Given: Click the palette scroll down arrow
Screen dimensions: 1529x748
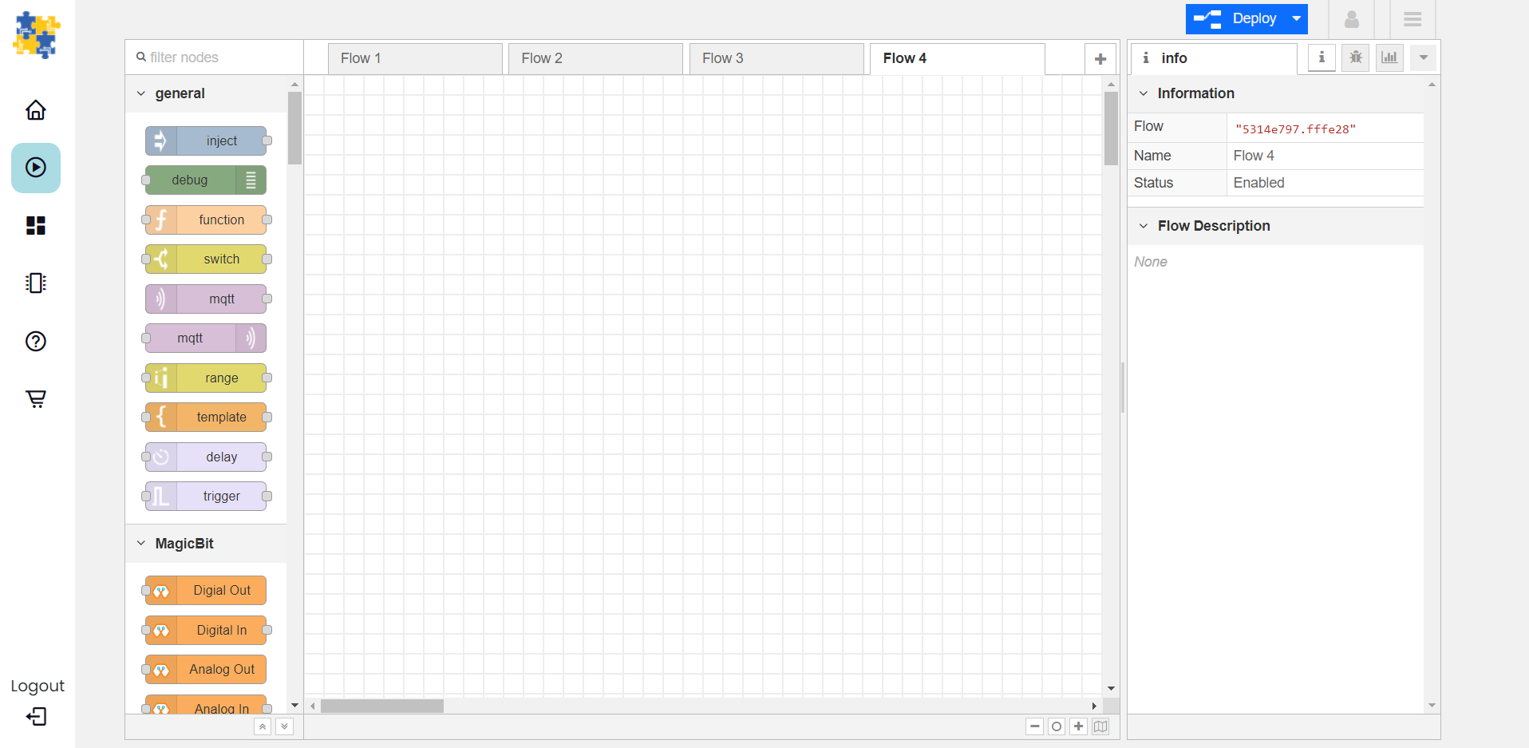Looking at the screenshot, I should click(294, 706).
